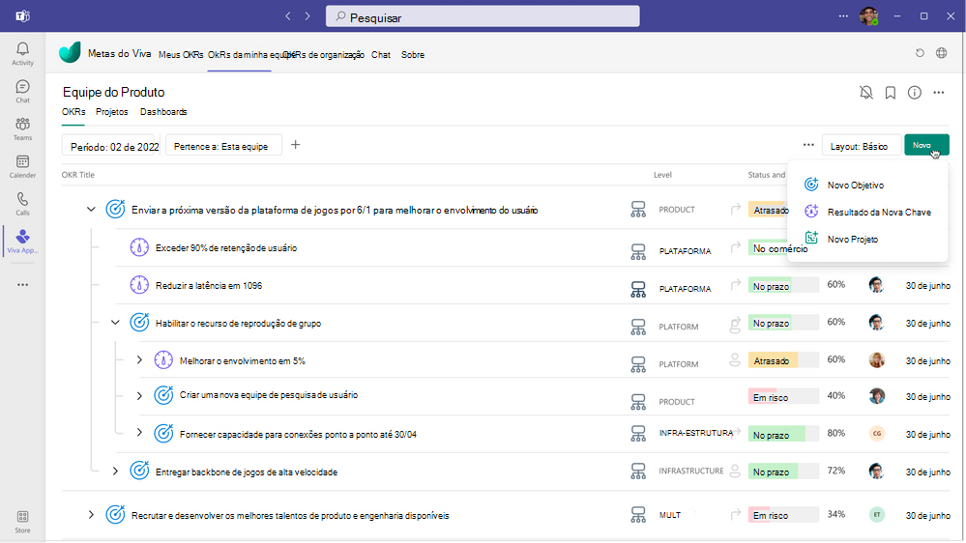Sort by OKR Title column header

pos(78,175)
